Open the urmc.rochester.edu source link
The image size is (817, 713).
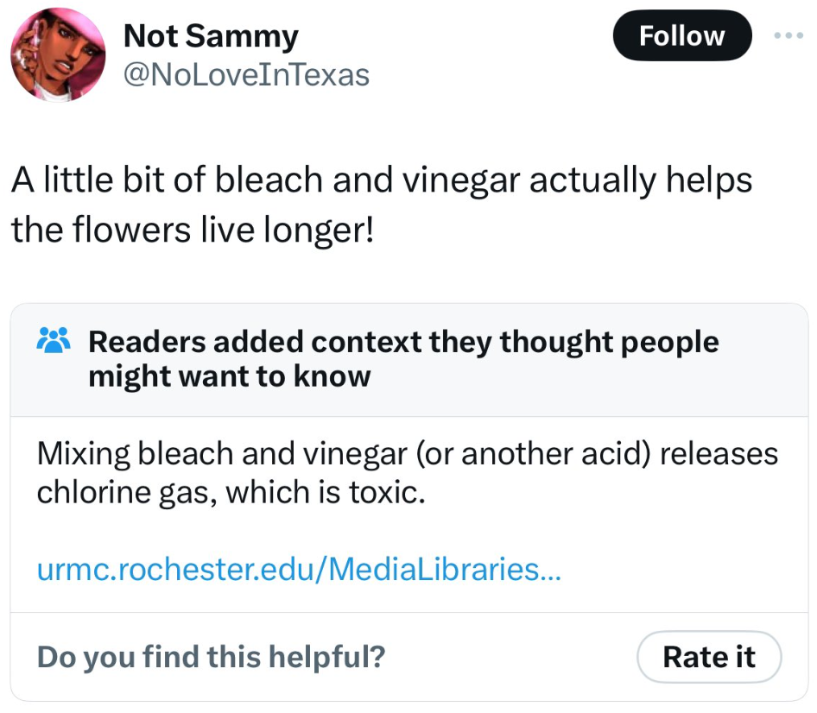coord(299,570)
